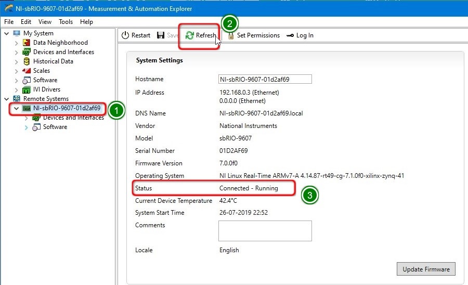Viewport: 468px width, 285px height.
Task: Click the Remote Systems network icon
Action: pos(17,99)
